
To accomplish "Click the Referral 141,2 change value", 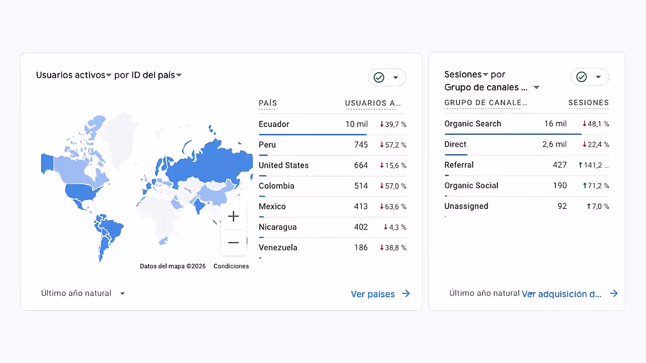I will pyautogui.click(x=593, y=165).
